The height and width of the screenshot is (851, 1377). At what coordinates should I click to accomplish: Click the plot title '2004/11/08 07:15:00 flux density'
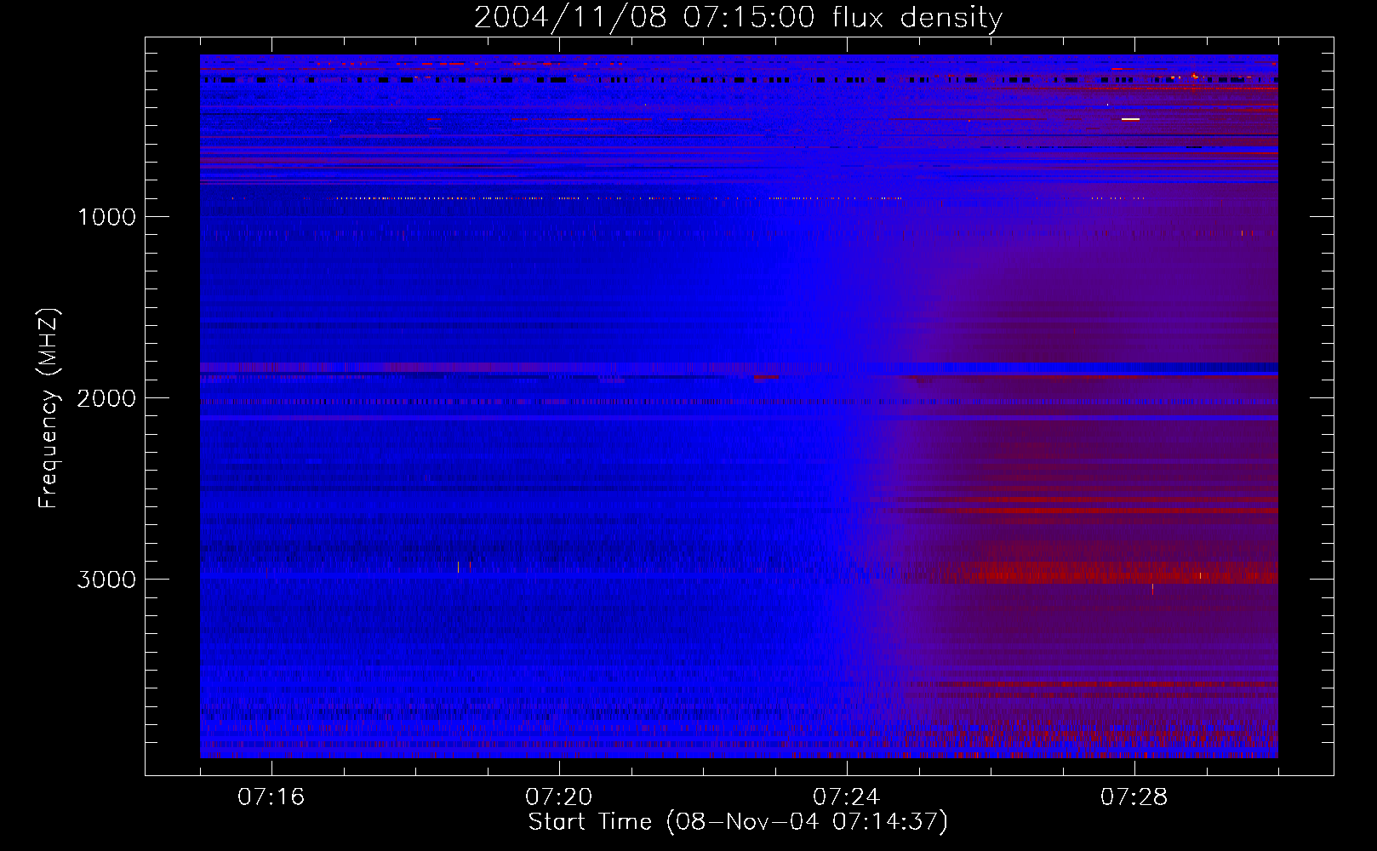point(738,18)
